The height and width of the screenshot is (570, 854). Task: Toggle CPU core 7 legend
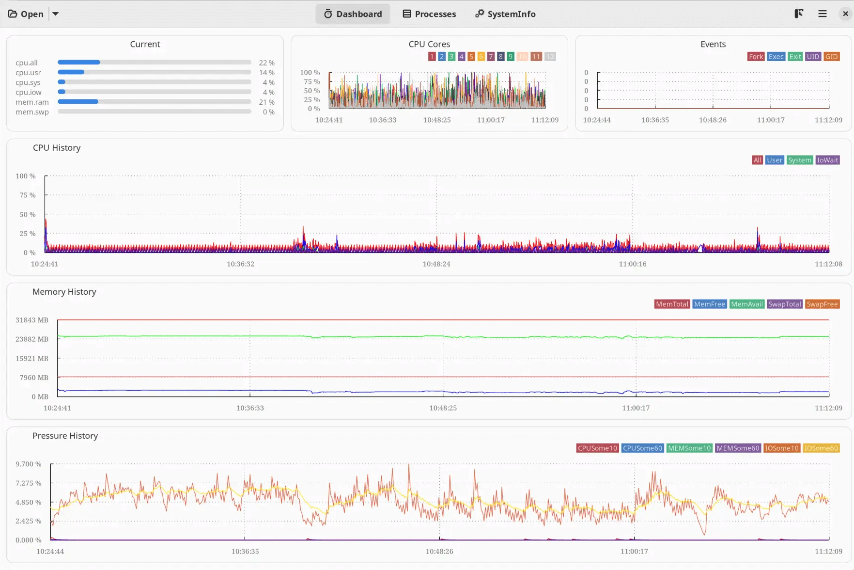click(491, 57)
